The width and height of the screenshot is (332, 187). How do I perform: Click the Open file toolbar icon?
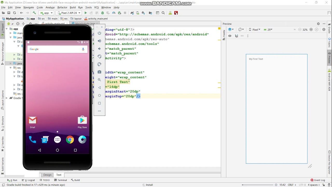(x=3, y=13)
